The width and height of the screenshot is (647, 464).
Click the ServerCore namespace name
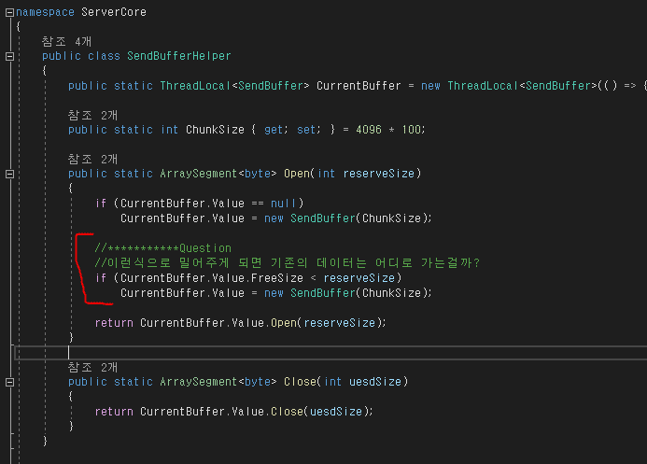click(114, 12)
